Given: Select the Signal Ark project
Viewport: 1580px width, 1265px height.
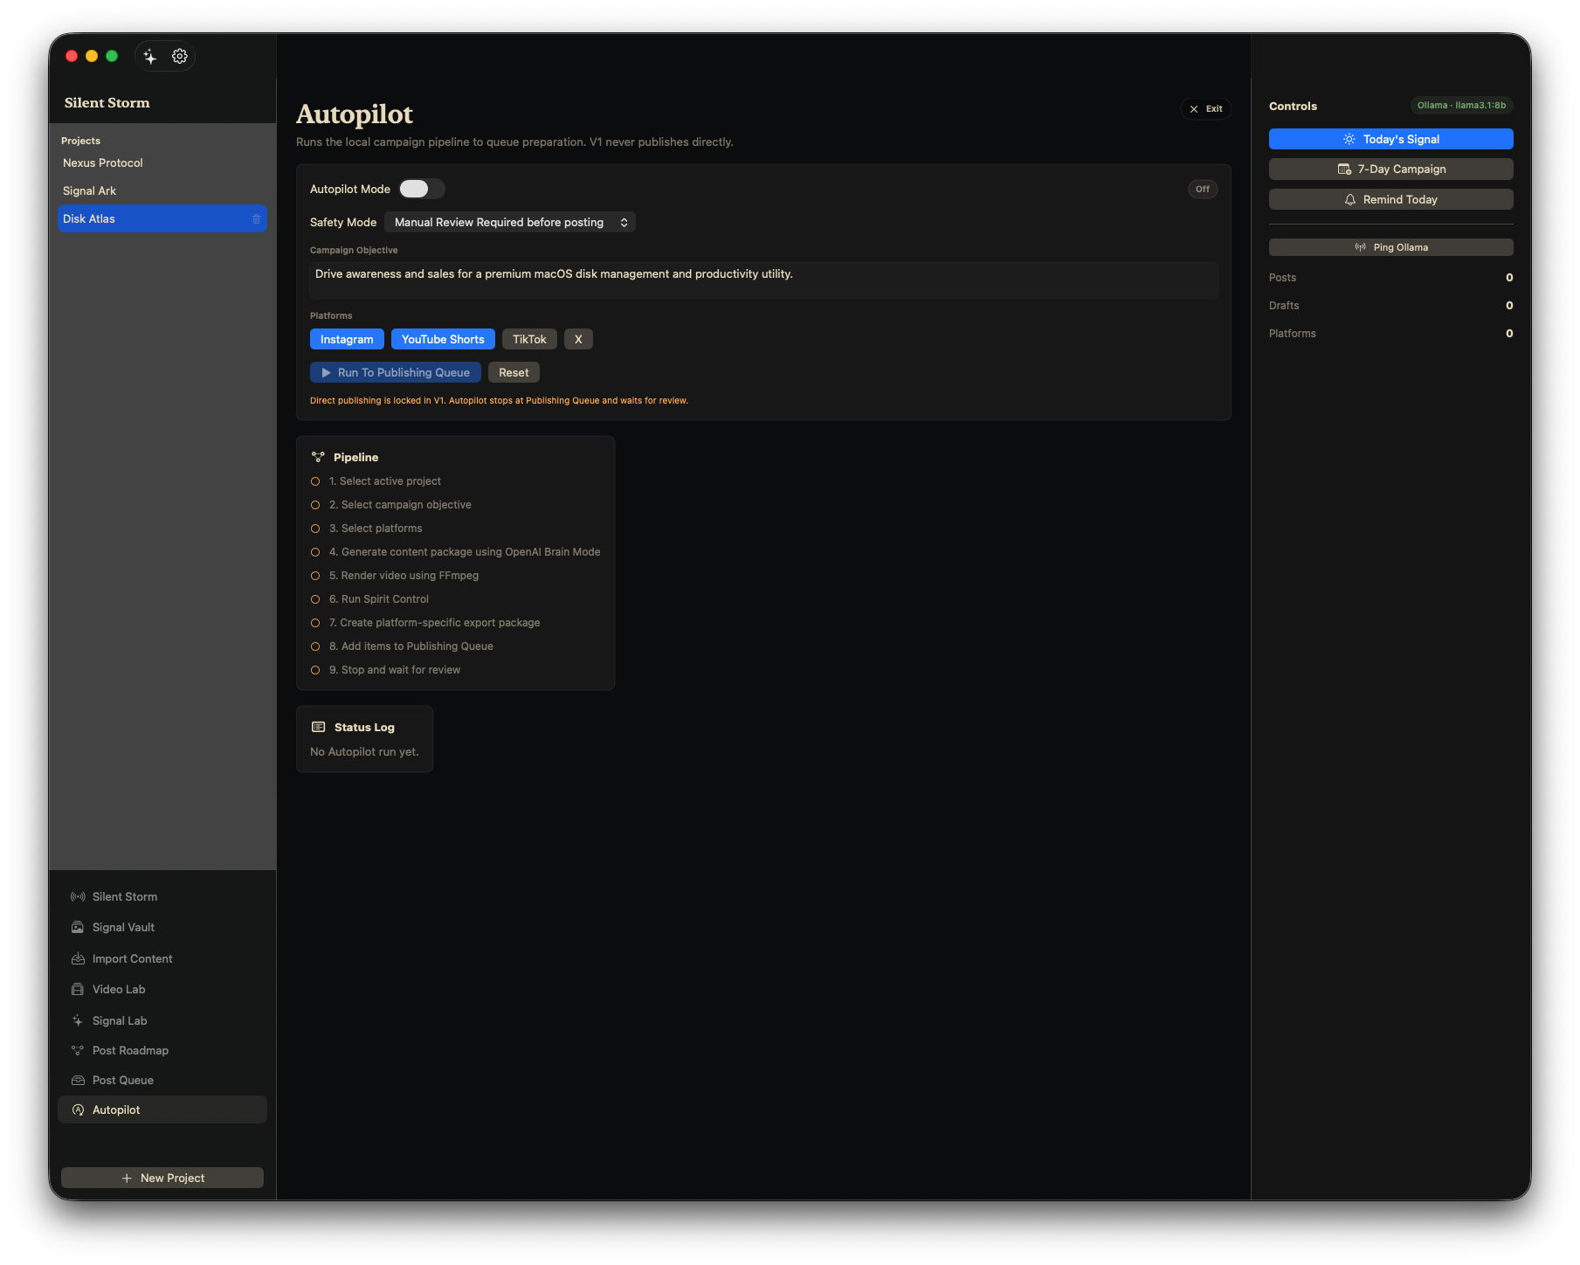Looking at the screenshot, I should [162, 191].
